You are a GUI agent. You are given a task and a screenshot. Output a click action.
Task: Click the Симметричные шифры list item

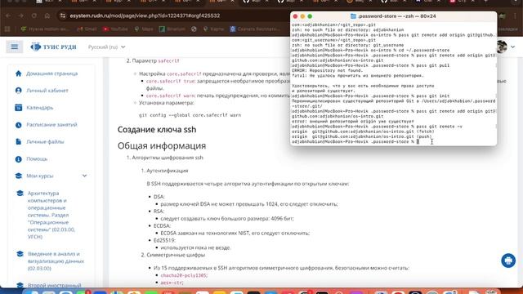point(176,255)
